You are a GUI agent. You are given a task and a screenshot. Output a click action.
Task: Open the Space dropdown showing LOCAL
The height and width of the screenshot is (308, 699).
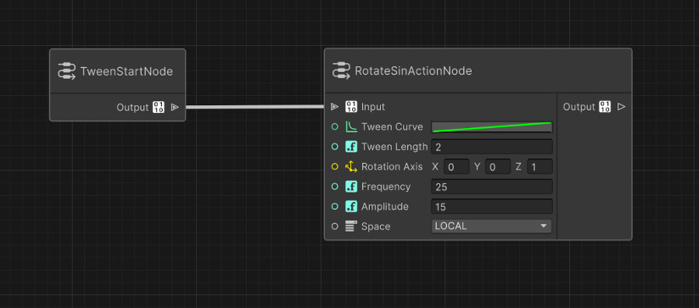(491, 226)
